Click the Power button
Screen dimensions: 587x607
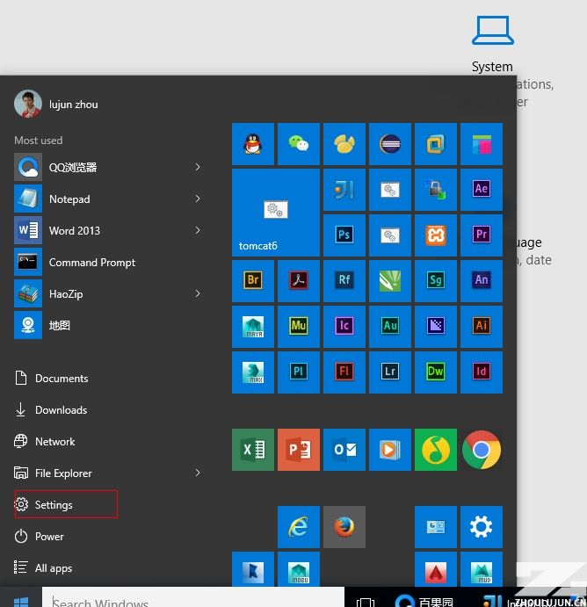coord(49,537)
